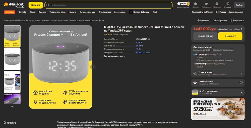Screen dimensions: 251x128
Task: Focus the Найти товары search field
Action: click(108, 5)
